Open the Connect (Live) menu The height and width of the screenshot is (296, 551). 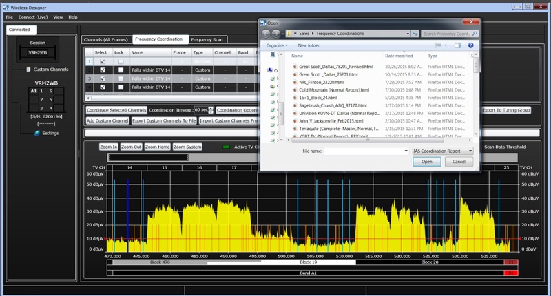pos(33,17)
